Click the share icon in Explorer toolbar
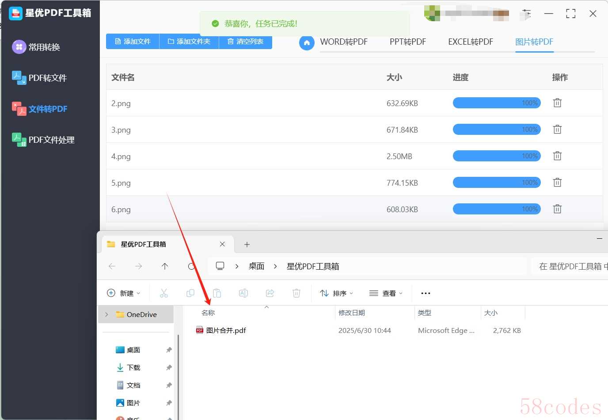The height and width of the screenshot is (420, 608). 270,293
